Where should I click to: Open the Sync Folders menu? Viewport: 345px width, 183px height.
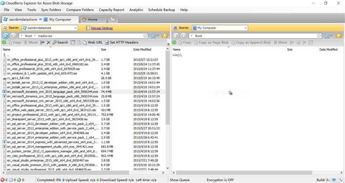[x=51, y=10]
